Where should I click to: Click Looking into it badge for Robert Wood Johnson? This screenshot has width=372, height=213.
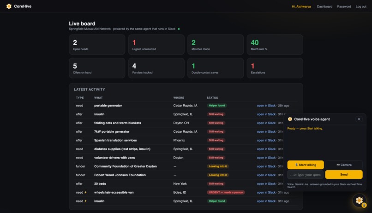pyautogui.click(x=218, y=175)
